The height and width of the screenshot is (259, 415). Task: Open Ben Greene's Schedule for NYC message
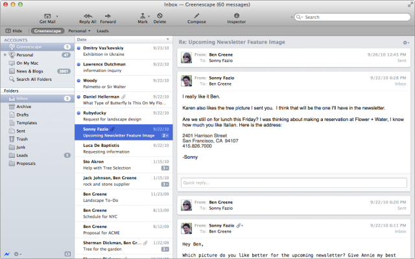tap(124, 213)
